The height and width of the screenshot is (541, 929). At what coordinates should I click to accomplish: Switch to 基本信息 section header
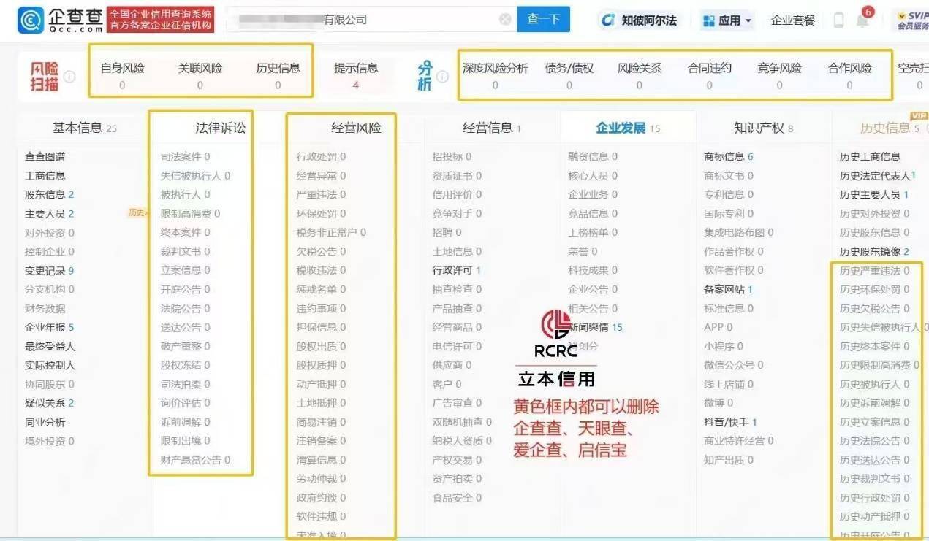pos(84,128)
